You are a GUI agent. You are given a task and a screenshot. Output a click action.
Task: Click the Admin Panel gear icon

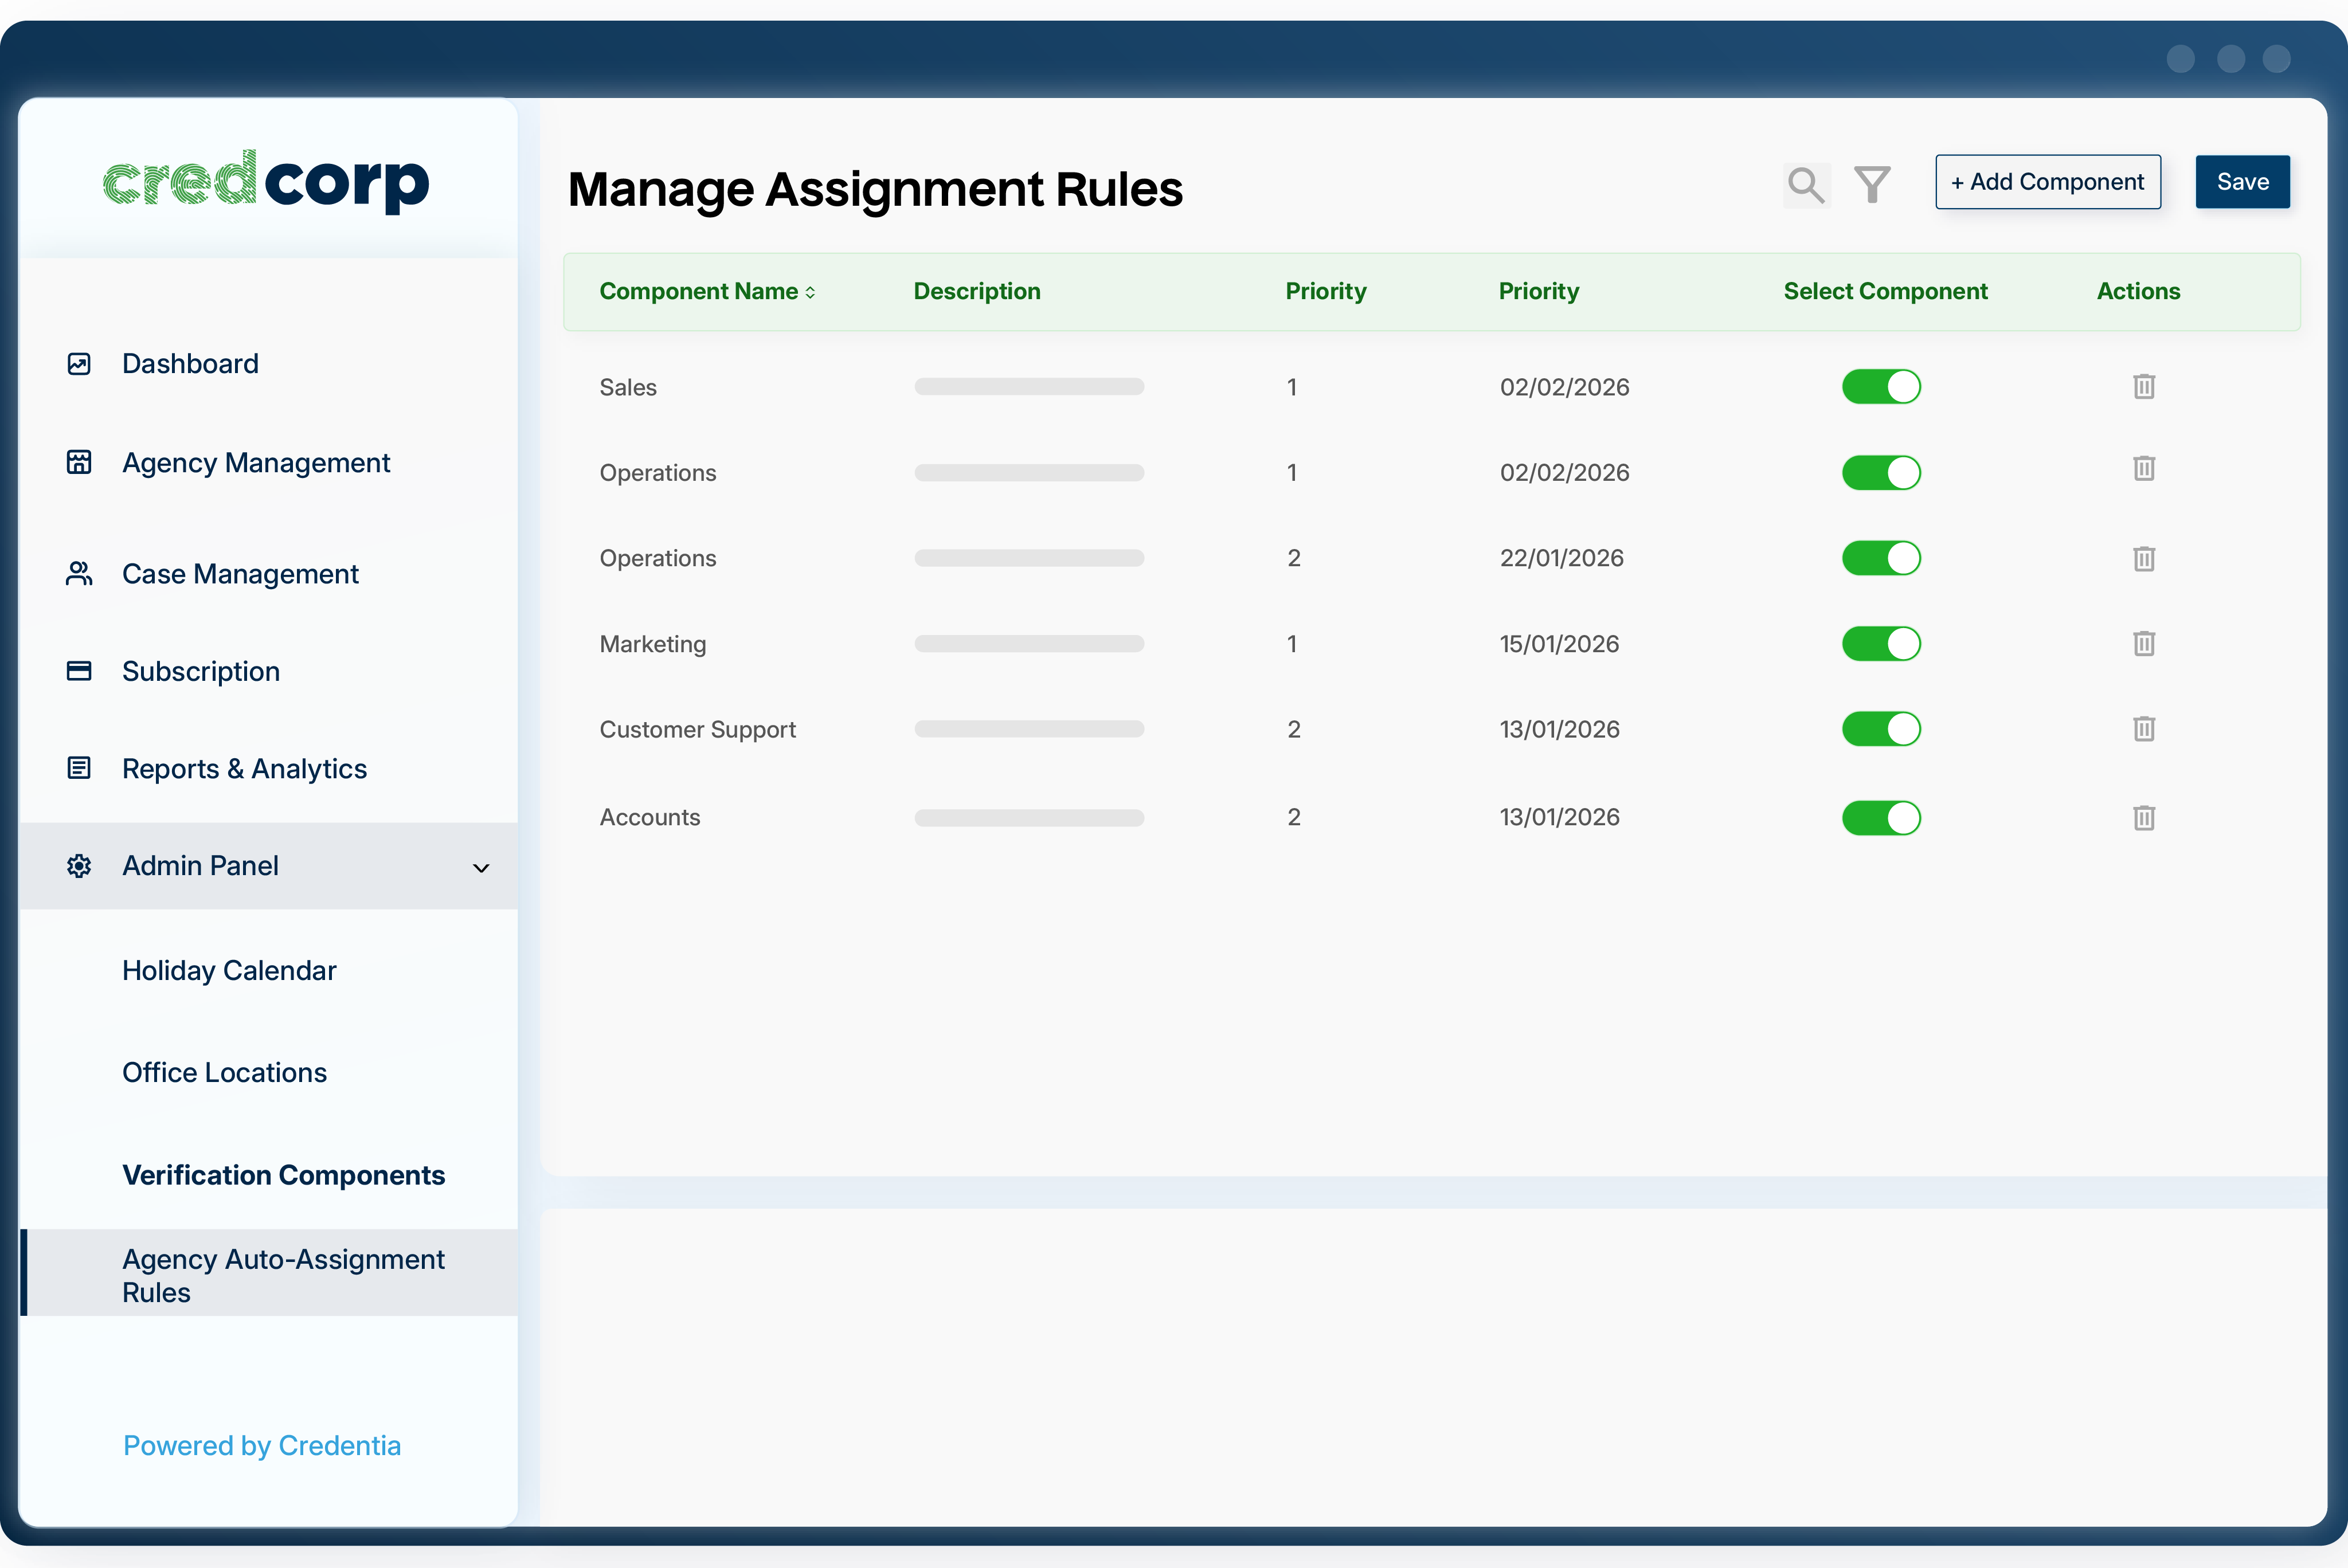(x=79, y=866)
